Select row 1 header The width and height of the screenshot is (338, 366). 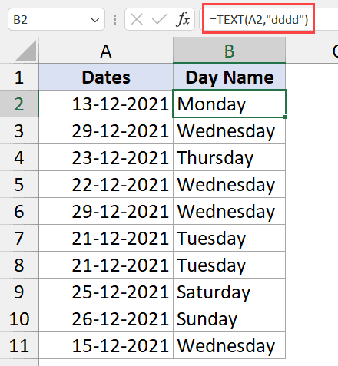pos(19,77)
